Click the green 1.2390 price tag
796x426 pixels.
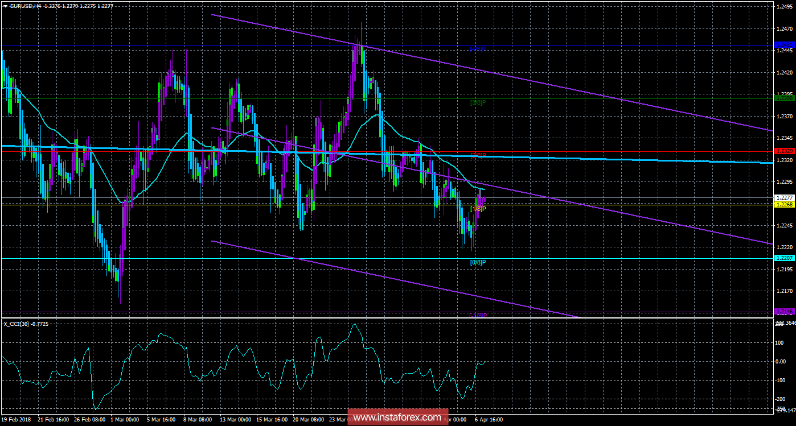783,98
